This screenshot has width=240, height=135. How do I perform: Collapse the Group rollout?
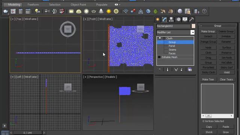click(201, 26)
